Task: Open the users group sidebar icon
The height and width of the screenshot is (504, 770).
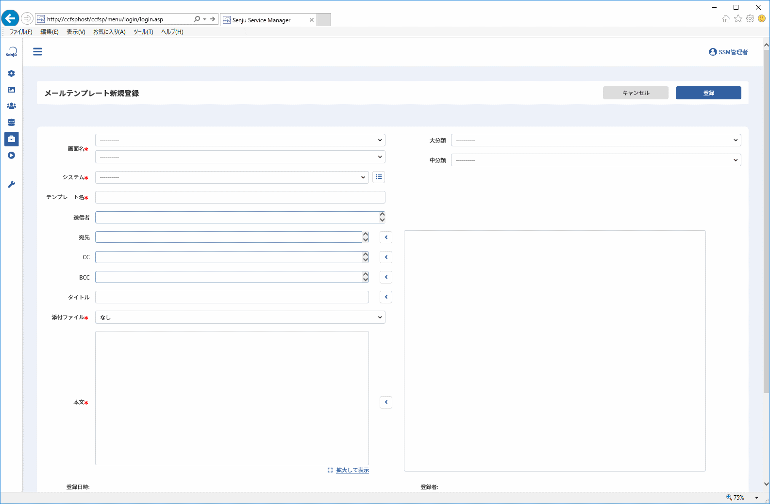Action: point(11,106)
